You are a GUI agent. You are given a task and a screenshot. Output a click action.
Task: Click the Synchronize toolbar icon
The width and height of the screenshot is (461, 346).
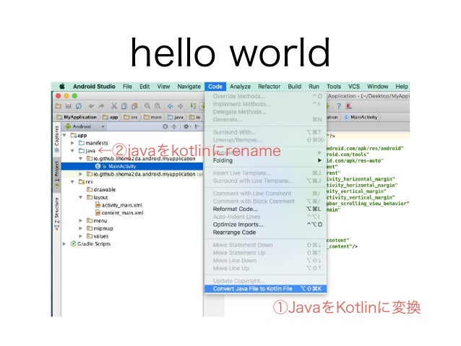(79, 106)
